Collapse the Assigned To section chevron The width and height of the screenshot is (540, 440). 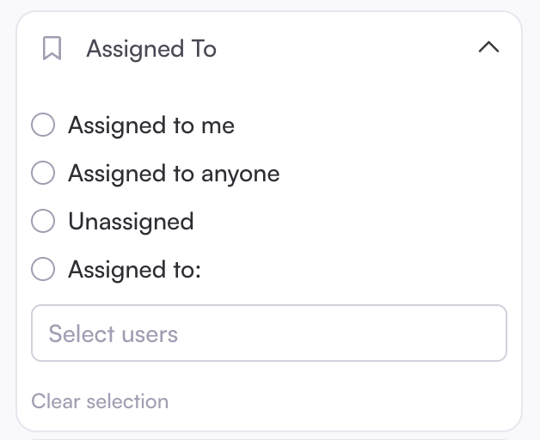[488, 49]
